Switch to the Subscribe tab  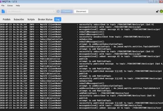tap(19, 19)
